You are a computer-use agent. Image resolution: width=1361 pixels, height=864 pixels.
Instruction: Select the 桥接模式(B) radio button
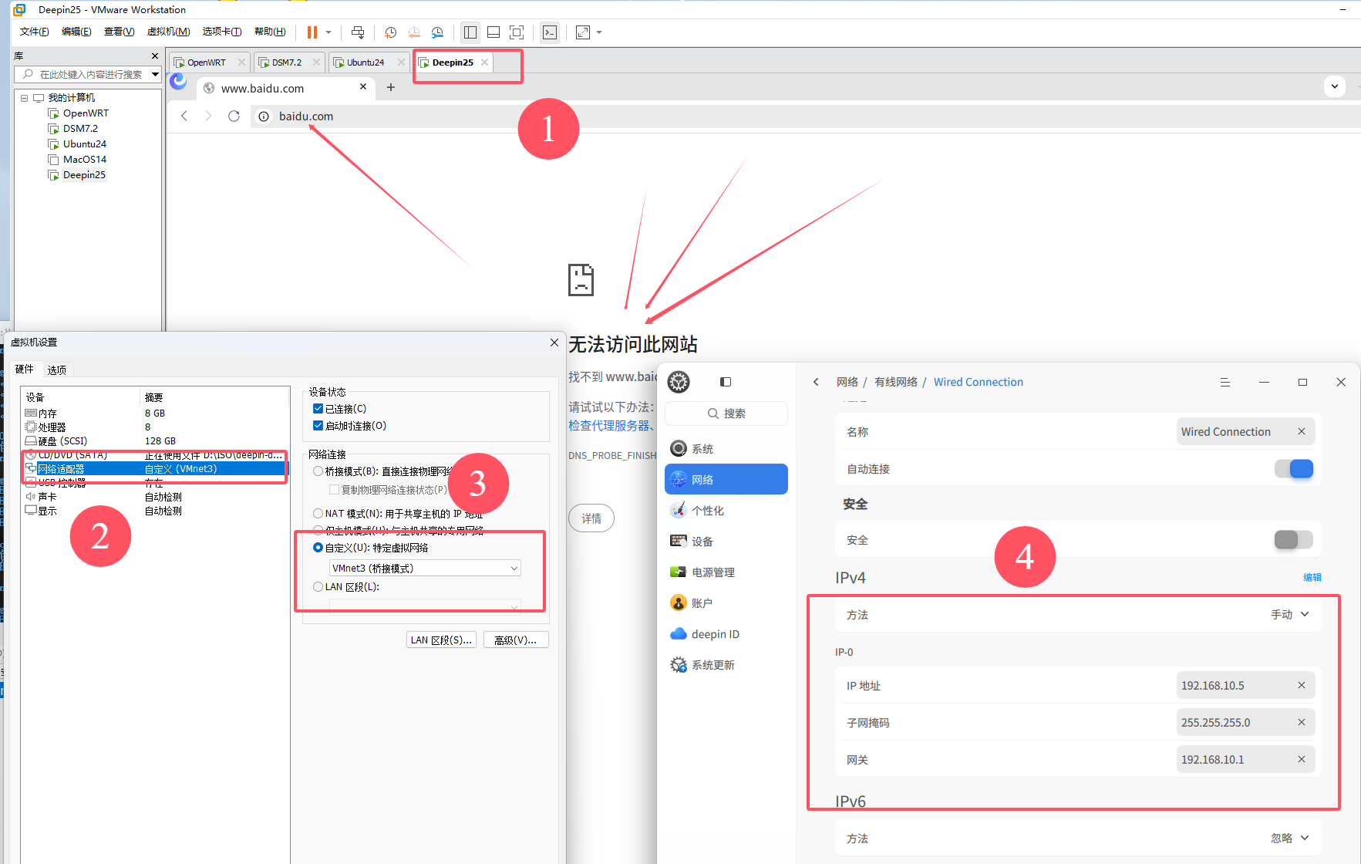tap(318, 471)
